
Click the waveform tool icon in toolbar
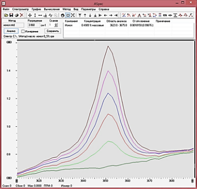51,15
